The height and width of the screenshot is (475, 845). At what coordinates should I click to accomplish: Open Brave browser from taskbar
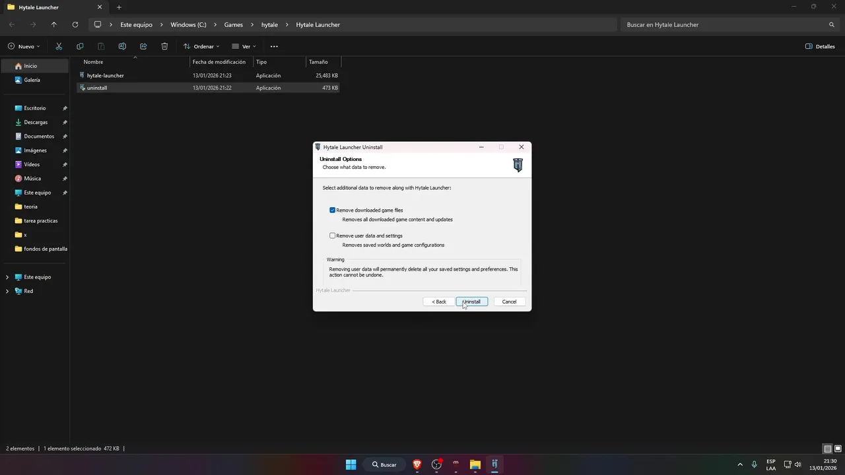click(417, 464)
